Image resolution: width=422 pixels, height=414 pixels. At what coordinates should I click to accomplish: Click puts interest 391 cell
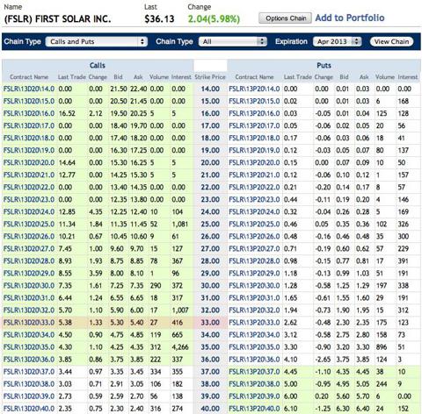[404, 261]
